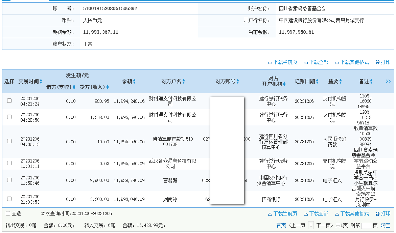The height and width of the screenshot is (233, 396).
Task: Sort by 对方户名 column arrows
Action: pos(184,81)
